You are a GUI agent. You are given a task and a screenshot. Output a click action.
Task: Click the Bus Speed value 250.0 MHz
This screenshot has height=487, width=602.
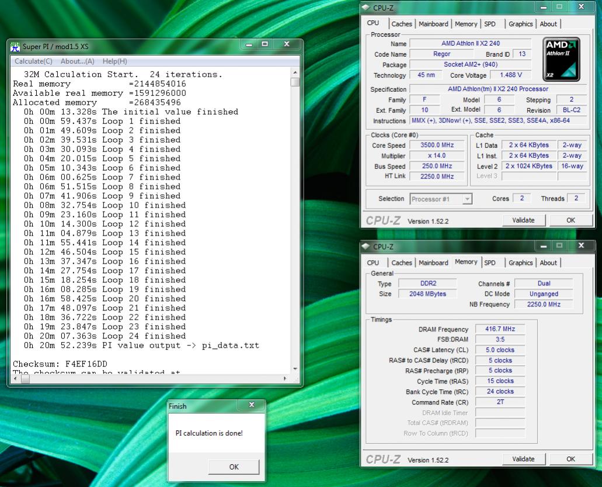(437, 165)
